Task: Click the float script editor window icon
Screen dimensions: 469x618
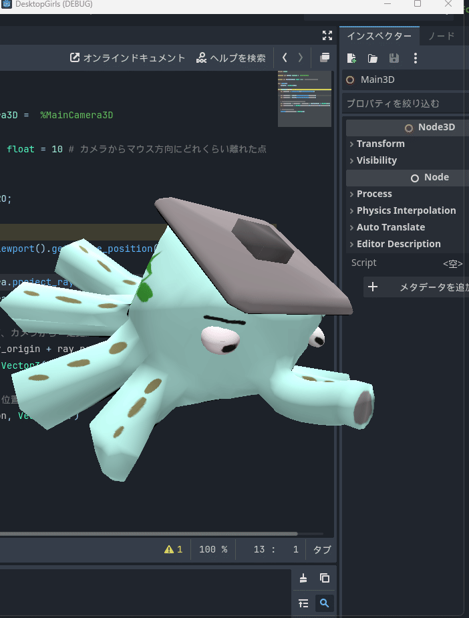Action: click(x=325, y=58)
